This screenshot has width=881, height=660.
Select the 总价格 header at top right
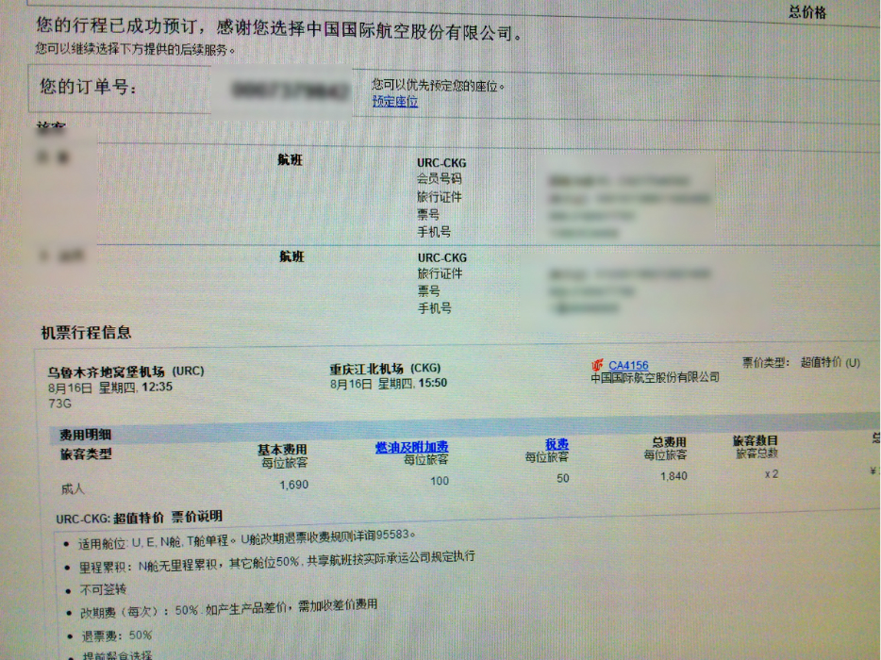coord(807,12)
